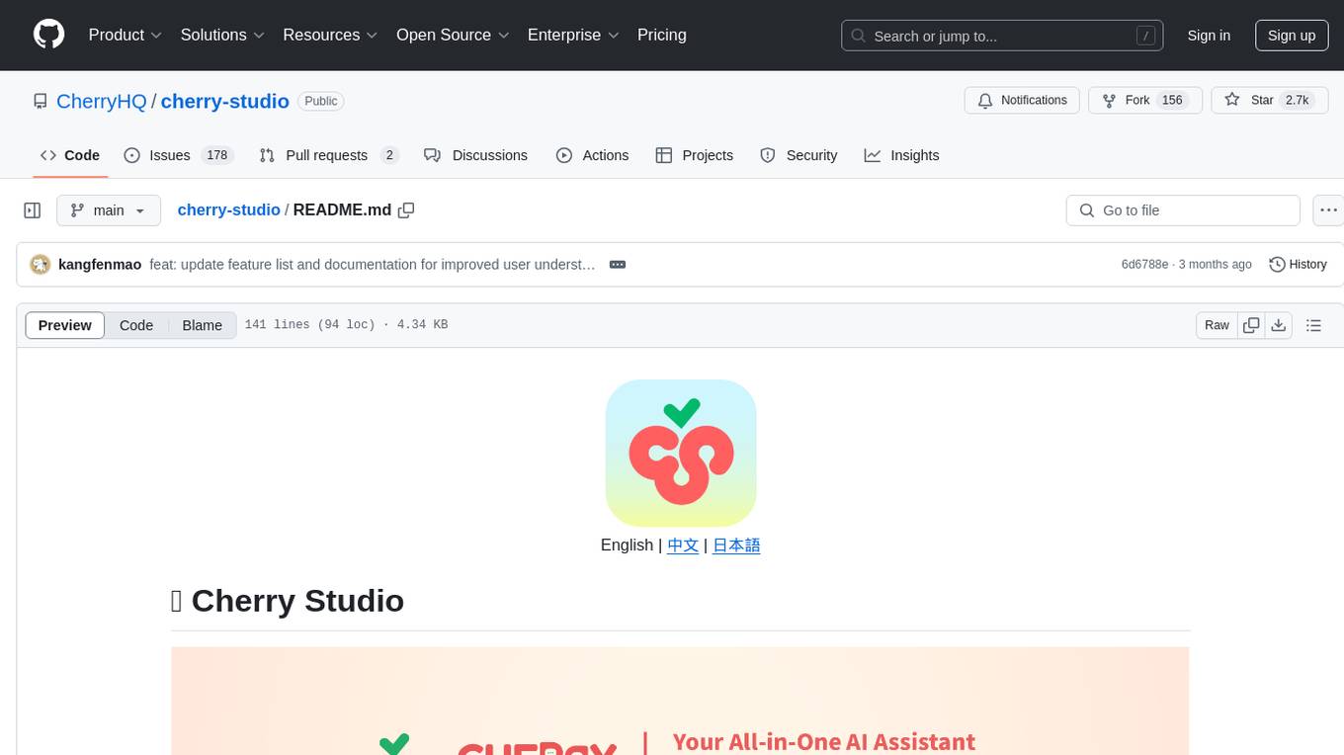Click the 2.7k star count

click(x=1297, y=100)
